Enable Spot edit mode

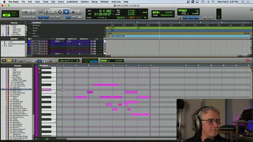pyautogui.click(x=14, y=13)
